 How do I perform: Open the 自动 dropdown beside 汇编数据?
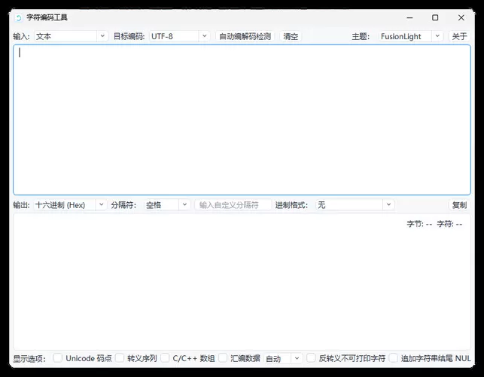pyautogui.click(x=283, y=358)
